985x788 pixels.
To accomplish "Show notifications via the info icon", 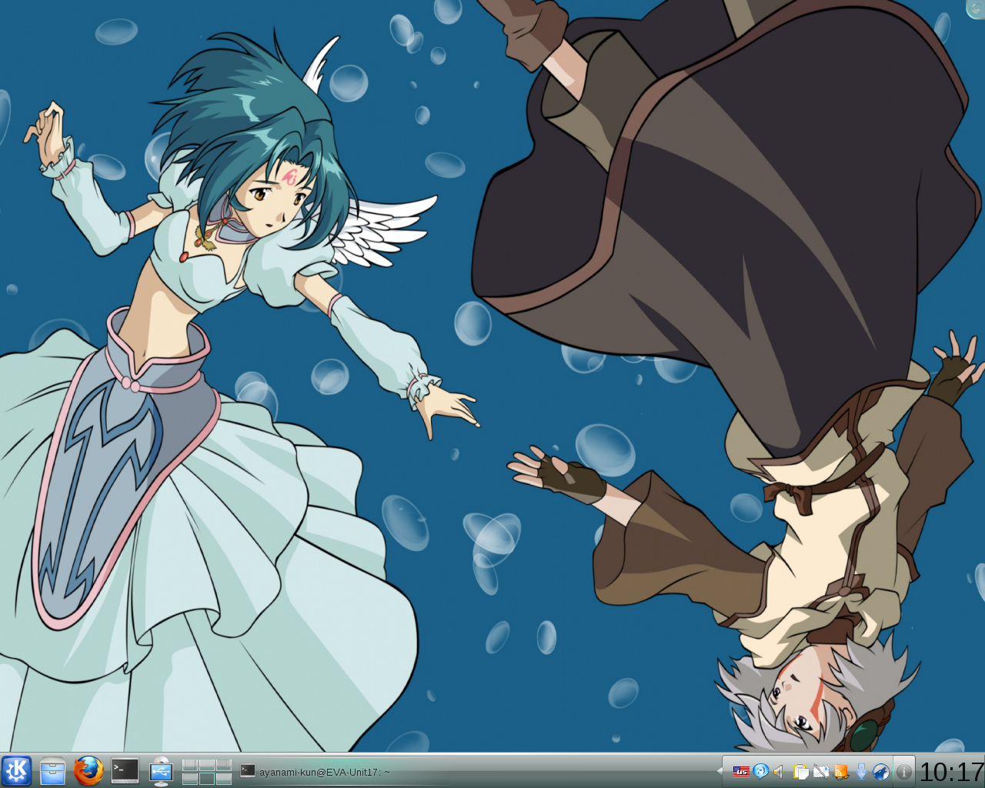I will pos(904,772).
